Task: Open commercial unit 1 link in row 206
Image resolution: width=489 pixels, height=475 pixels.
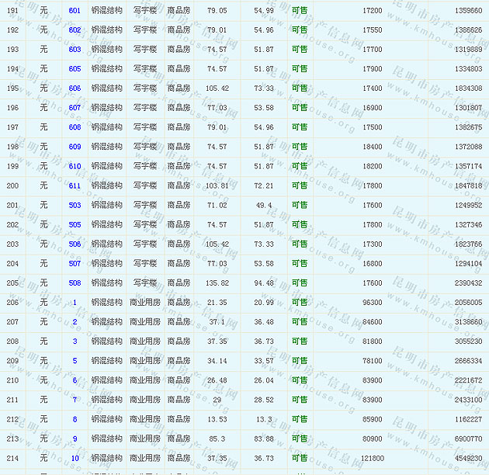Action: tap(75, 303)
